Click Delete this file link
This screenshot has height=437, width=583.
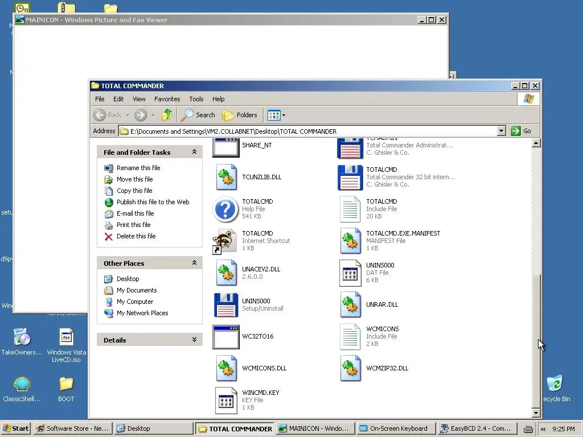pyautogui.click(x=136, y=236)
